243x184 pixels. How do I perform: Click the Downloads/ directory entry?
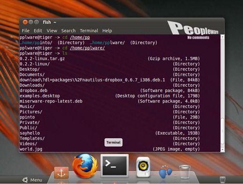tap(32, 85)
